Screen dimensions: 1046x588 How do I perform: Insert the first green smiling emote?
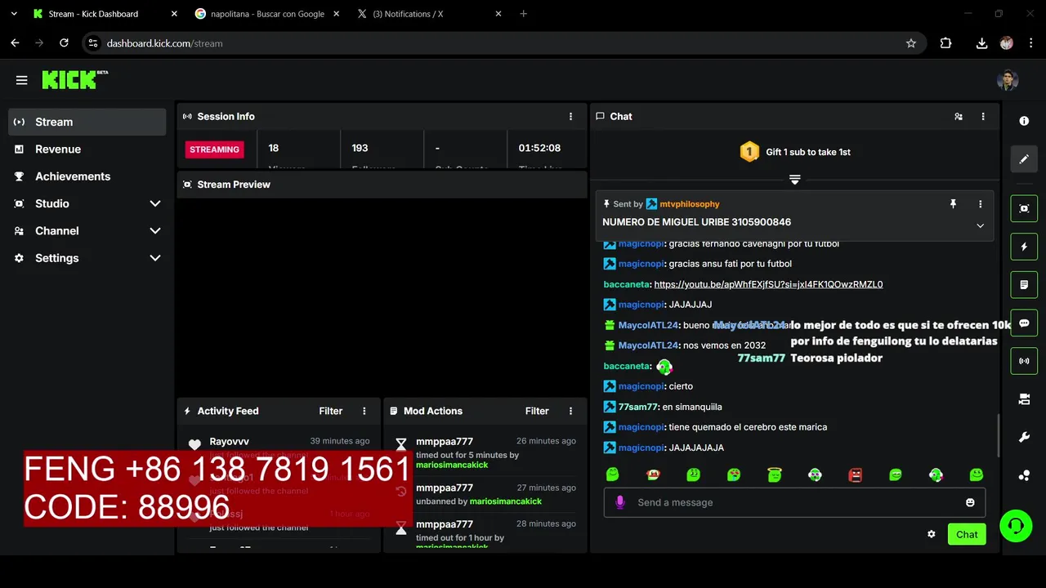coord(613,474)
